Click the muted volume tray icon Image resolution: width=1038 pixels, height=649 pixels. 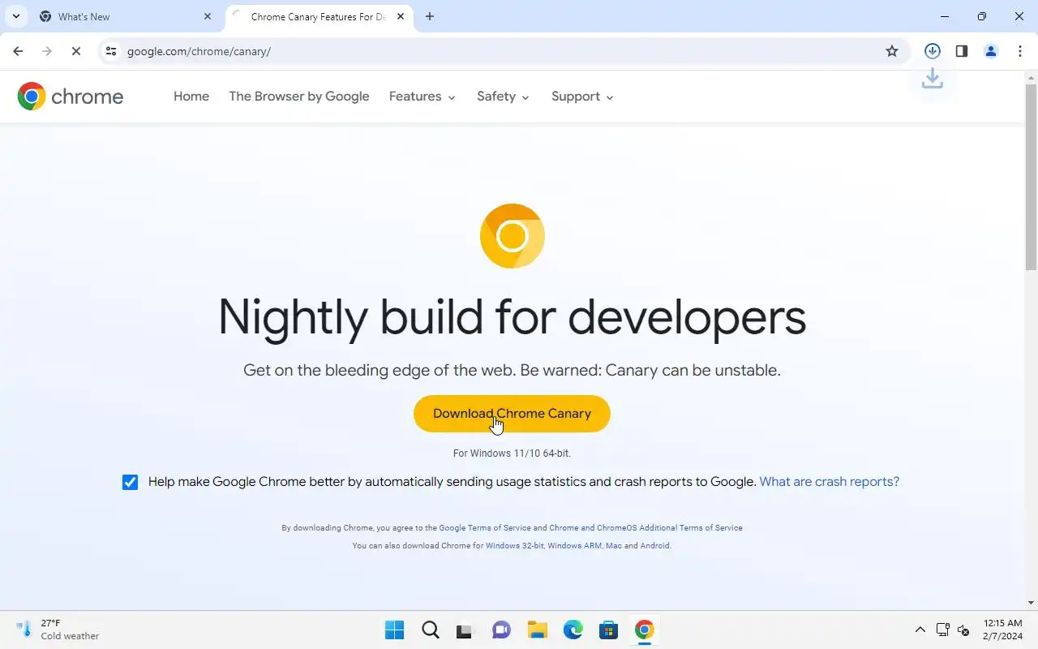963,630
